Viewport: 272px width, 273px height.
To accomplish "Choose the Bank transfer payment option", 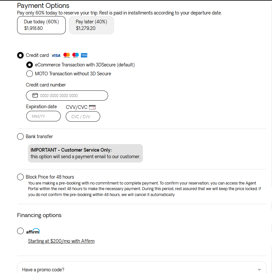I will [20, 136].
